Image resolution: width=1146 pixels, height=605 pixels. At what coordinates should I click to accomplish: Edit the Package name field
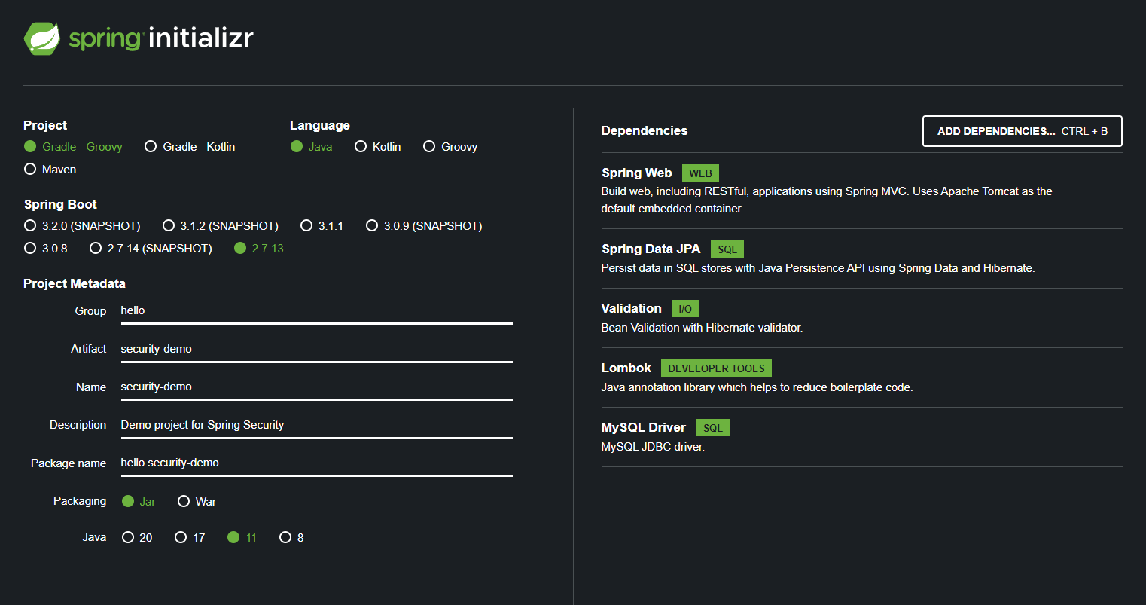tap(316, 463)
